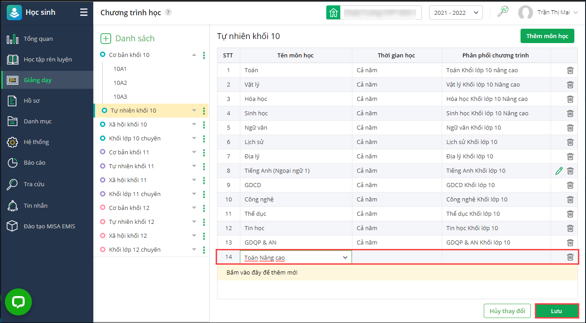The image size is (586, 323).
Task: Click the blurred school name field
Action: click(x=381, y=13)
